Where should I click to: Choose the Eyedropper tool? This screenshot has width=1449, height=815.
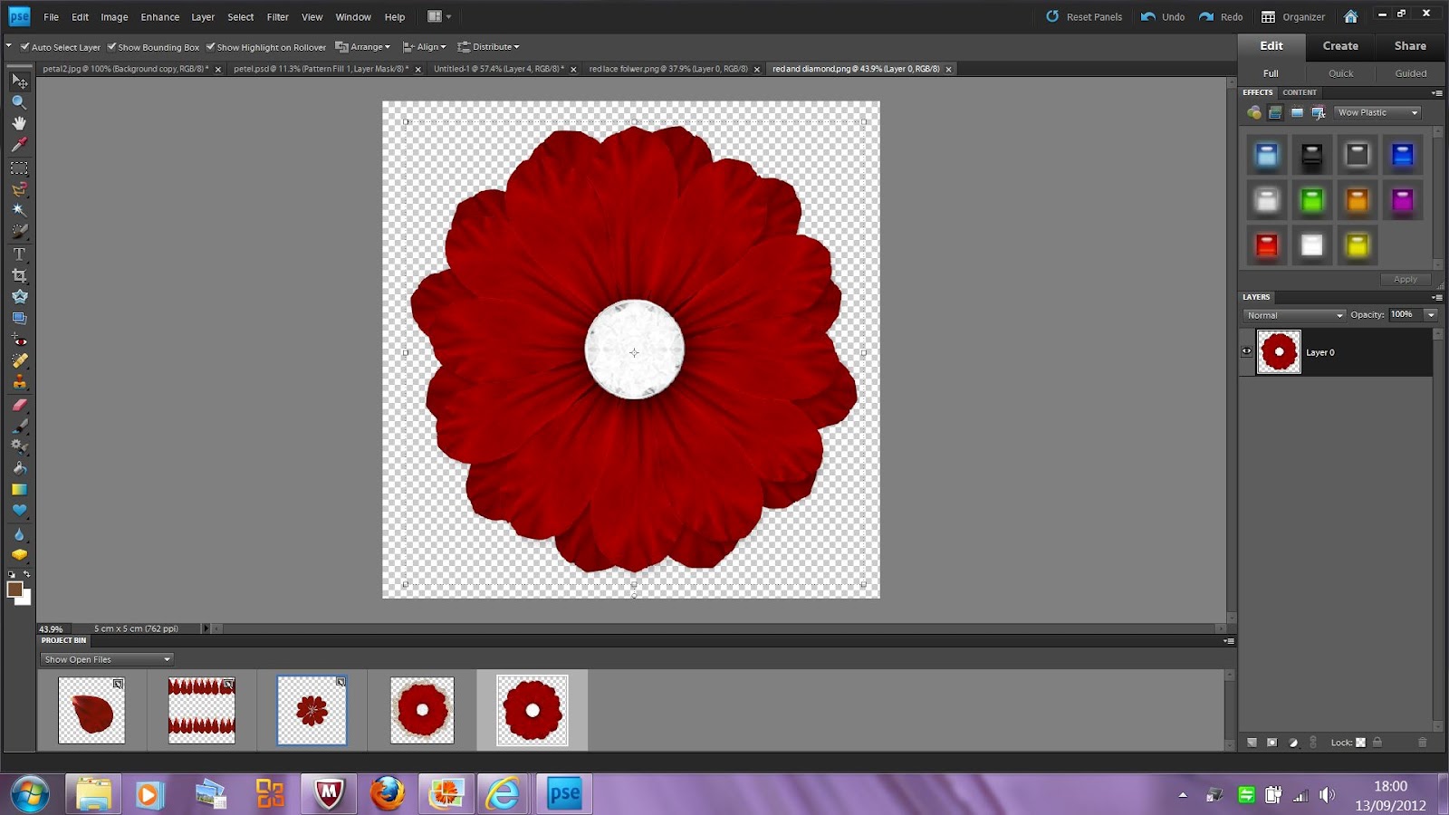[19, 145]
